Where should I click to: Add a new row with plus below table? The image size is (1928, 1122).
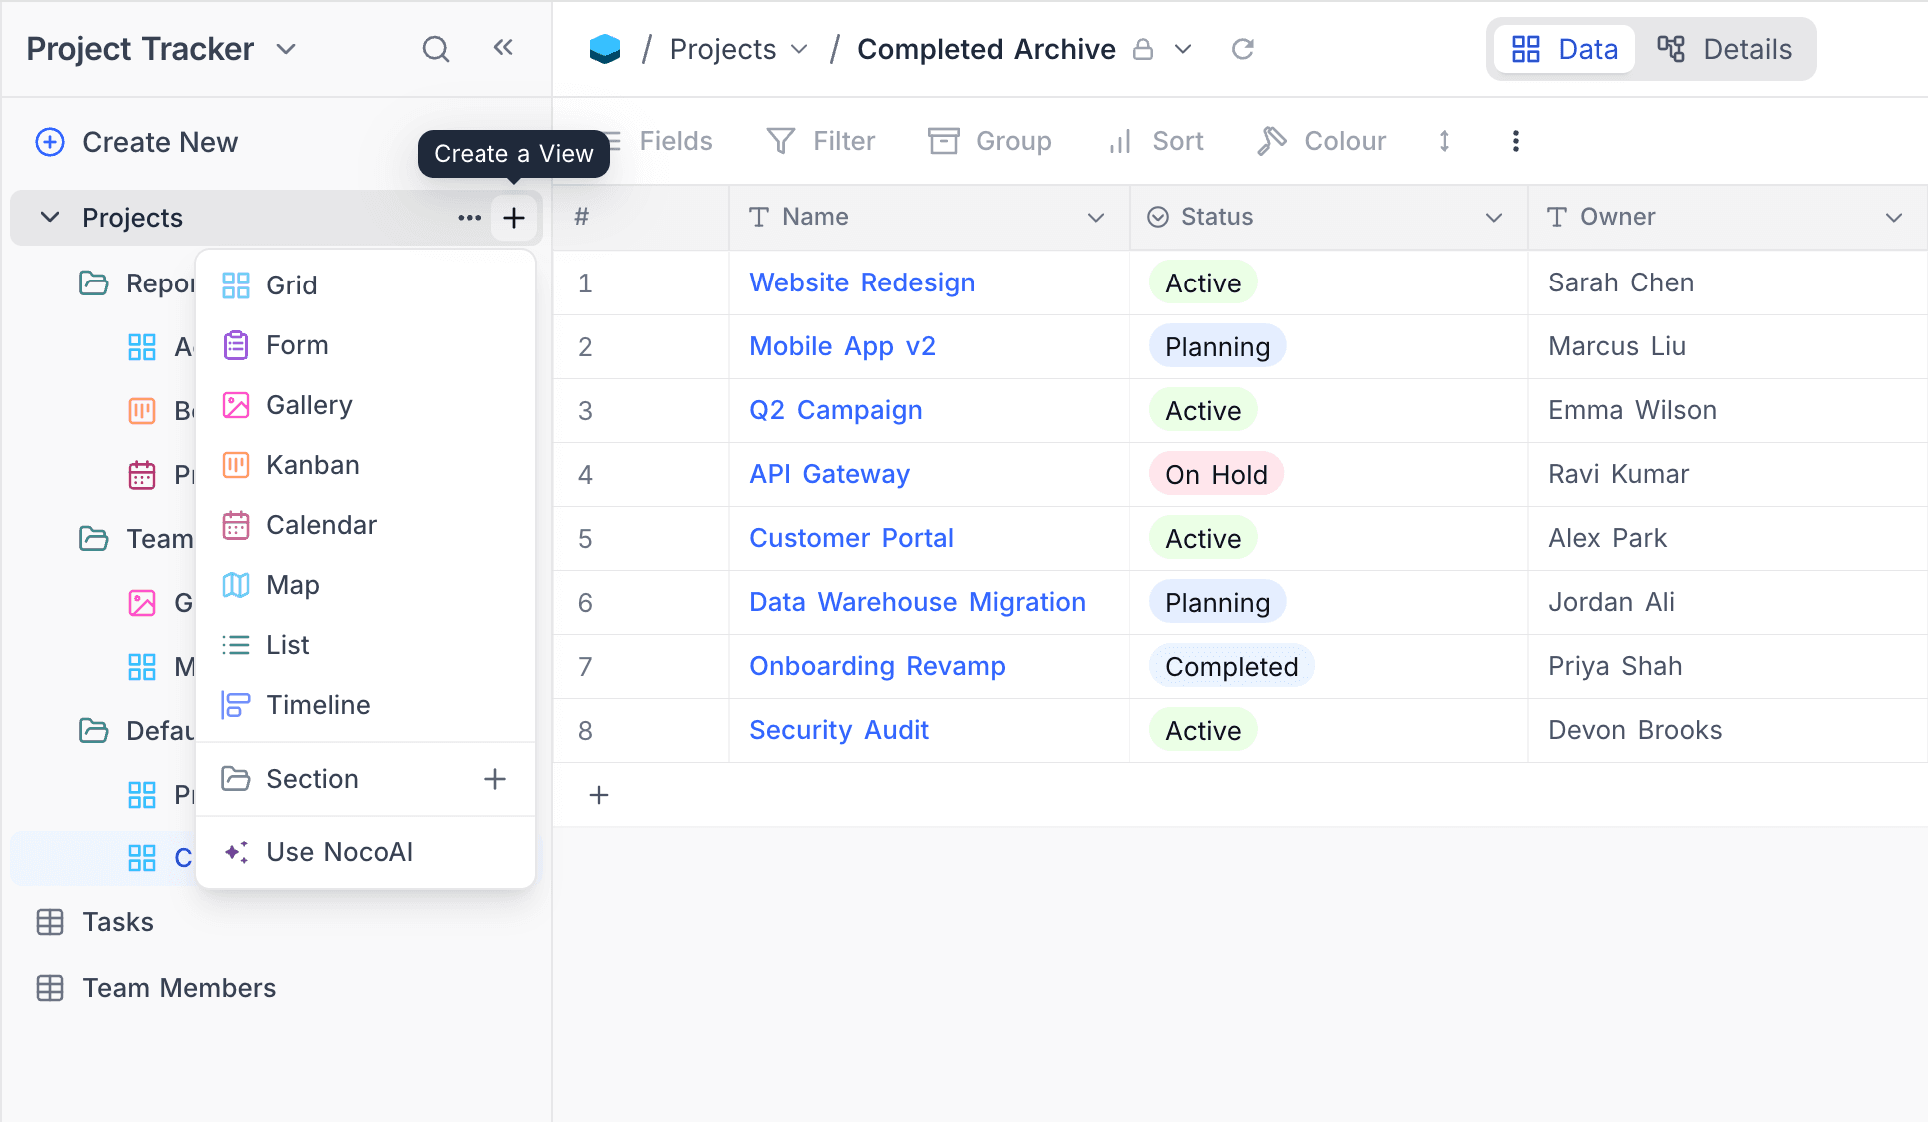599,795
